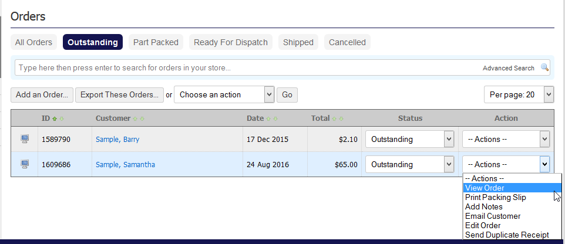Open customer link Sample, Samantha

pyautogui.click(x=125, y=164)
